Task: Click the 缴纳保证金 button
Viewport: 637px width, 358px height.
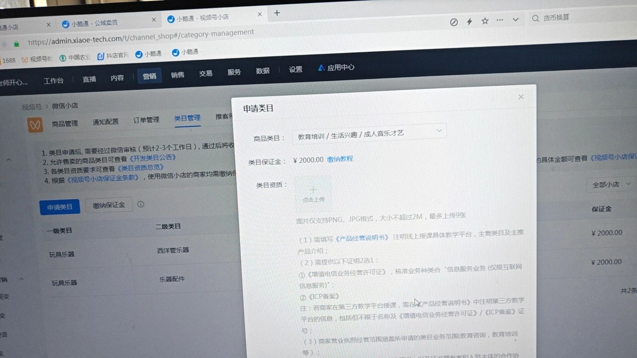Action: coord(109,205)
